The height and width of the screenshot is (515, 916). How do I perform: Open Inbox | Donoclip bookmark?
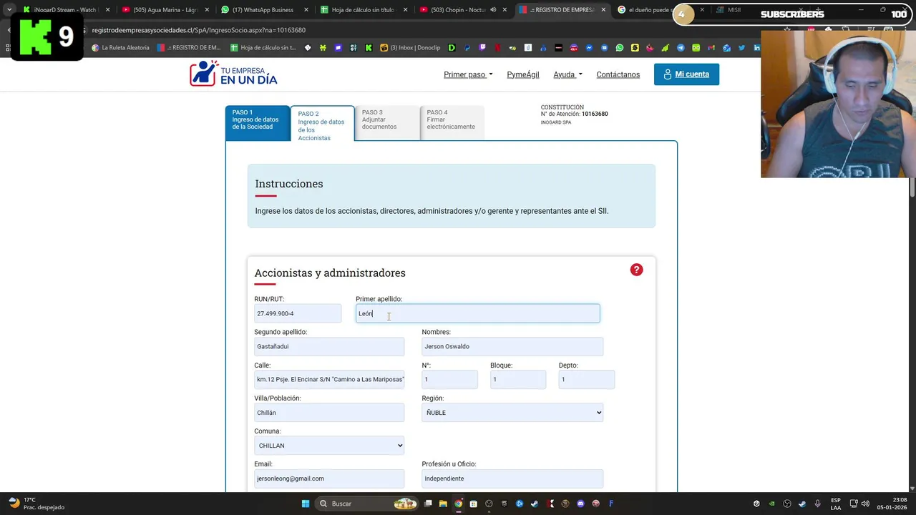tap(410, 48)
